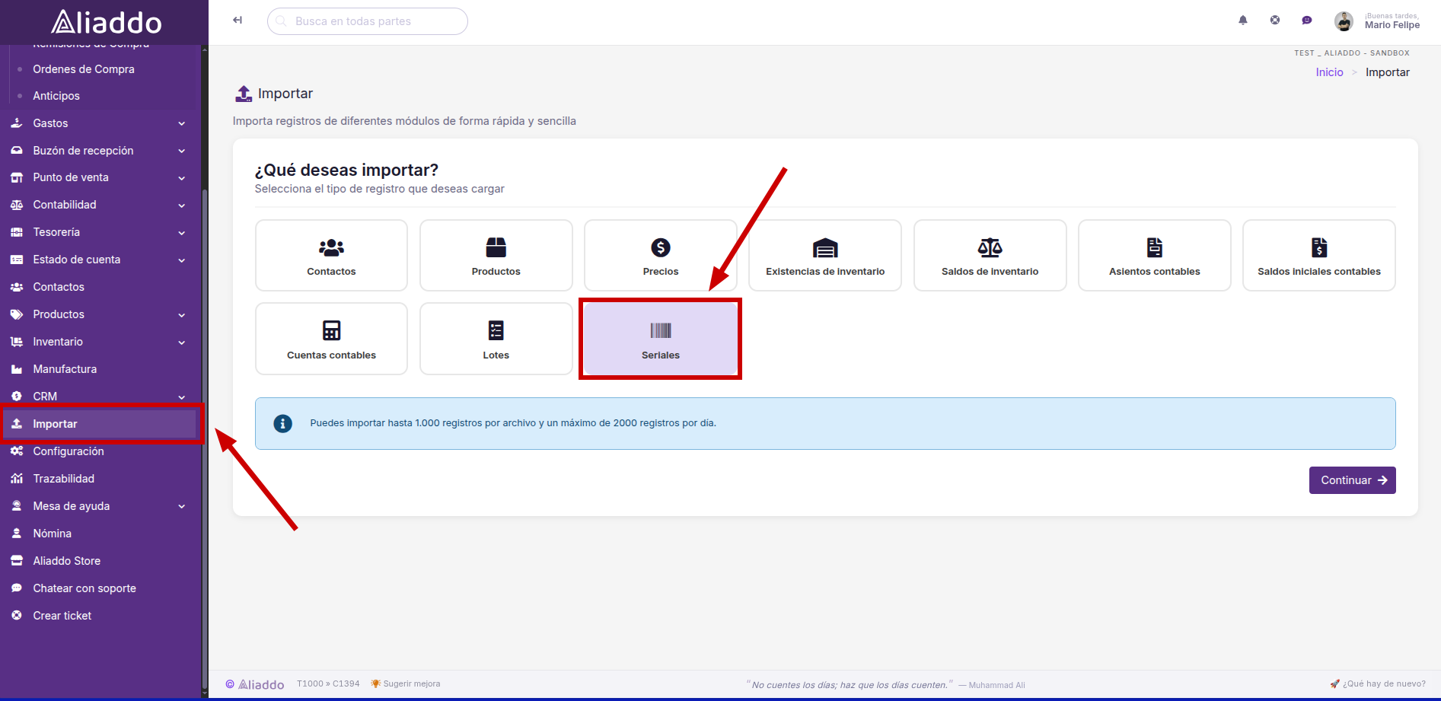Expand the Inventario menu
This screenshot has width=1441, height=701.
pos(99,342)
